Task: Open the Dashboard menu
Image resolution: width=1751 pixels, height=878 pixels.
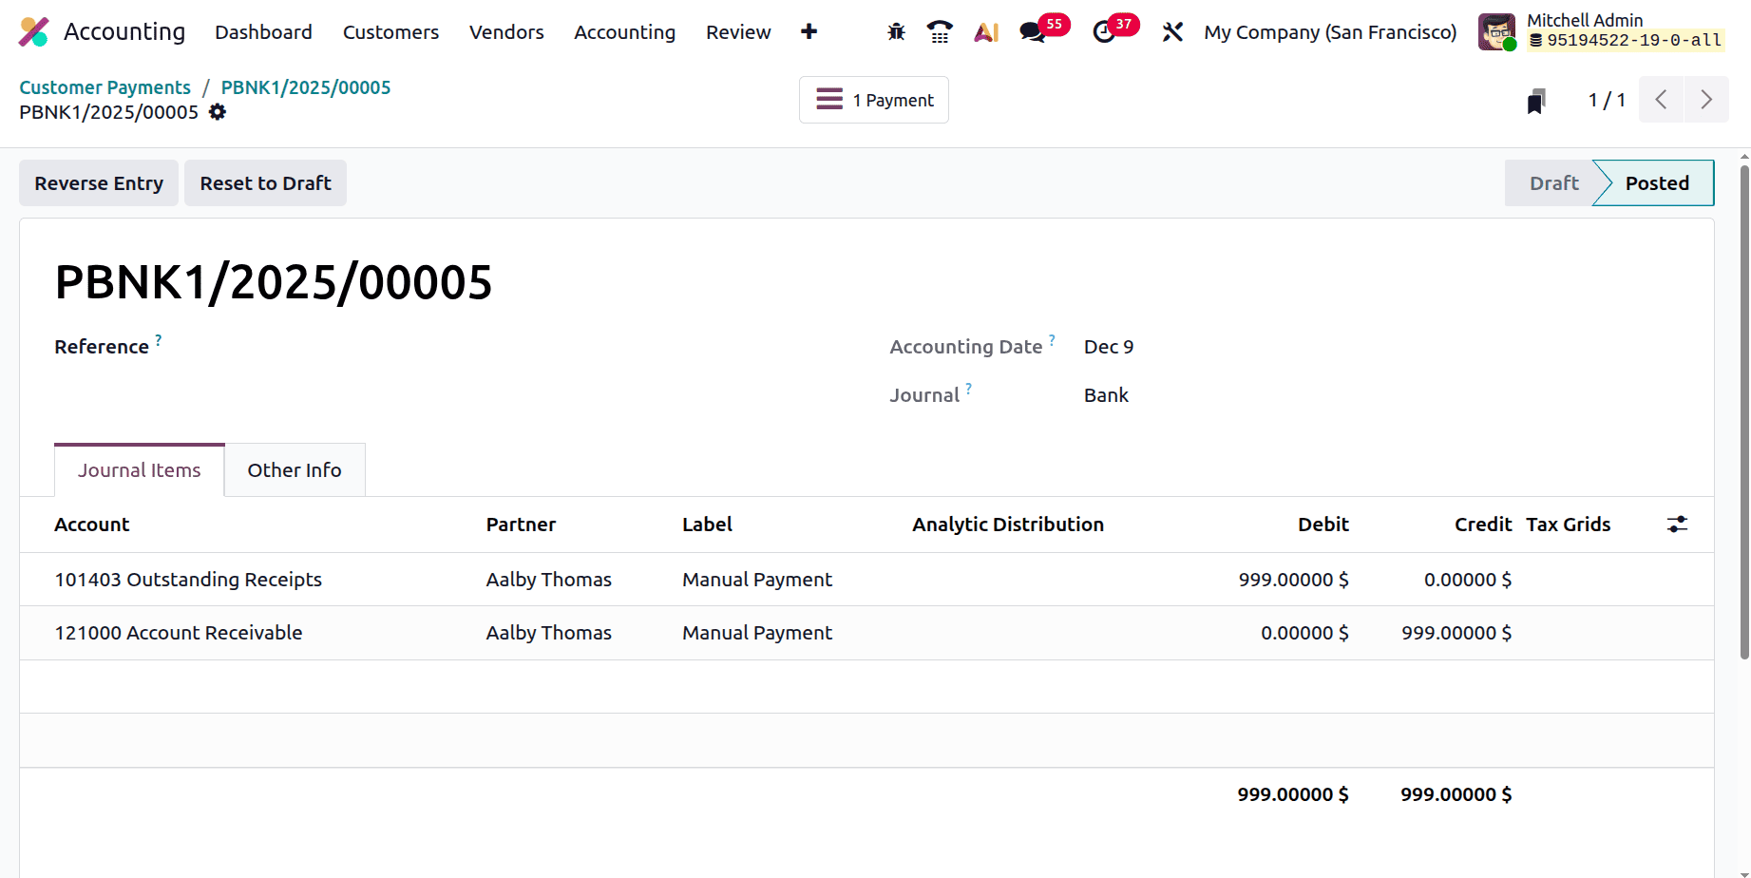Action: click(x=263, y=32)
